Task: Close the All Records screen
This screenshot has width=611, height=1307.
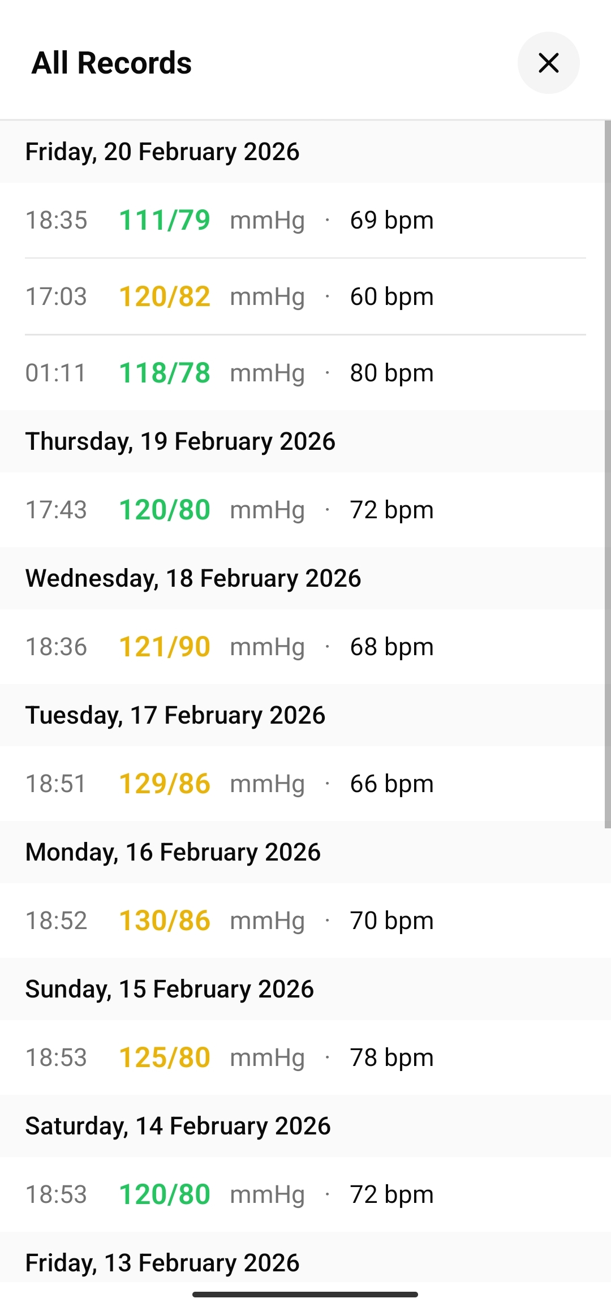Action: (548, 63)
